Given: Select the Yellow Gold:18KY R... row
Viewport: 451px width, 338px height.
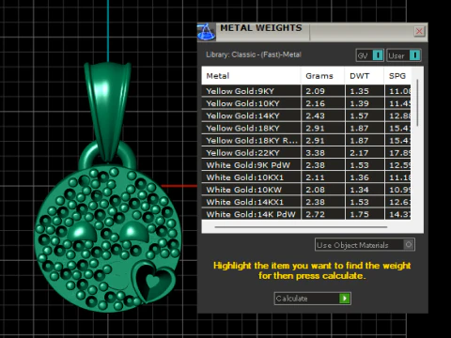Looking at the screenshot, I should [306, 141].
